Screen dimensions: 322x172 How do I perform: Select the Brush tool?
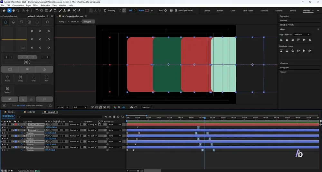point(61,11)
